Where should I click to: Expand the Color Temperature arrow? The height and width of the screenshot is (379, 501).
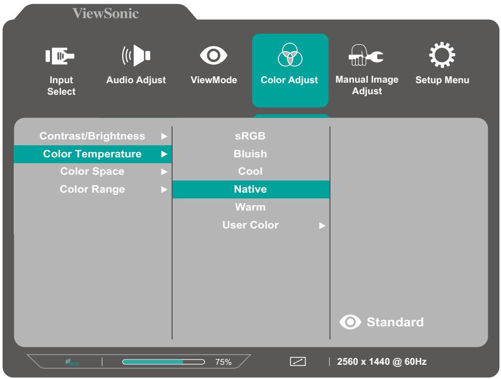[164, 154]
